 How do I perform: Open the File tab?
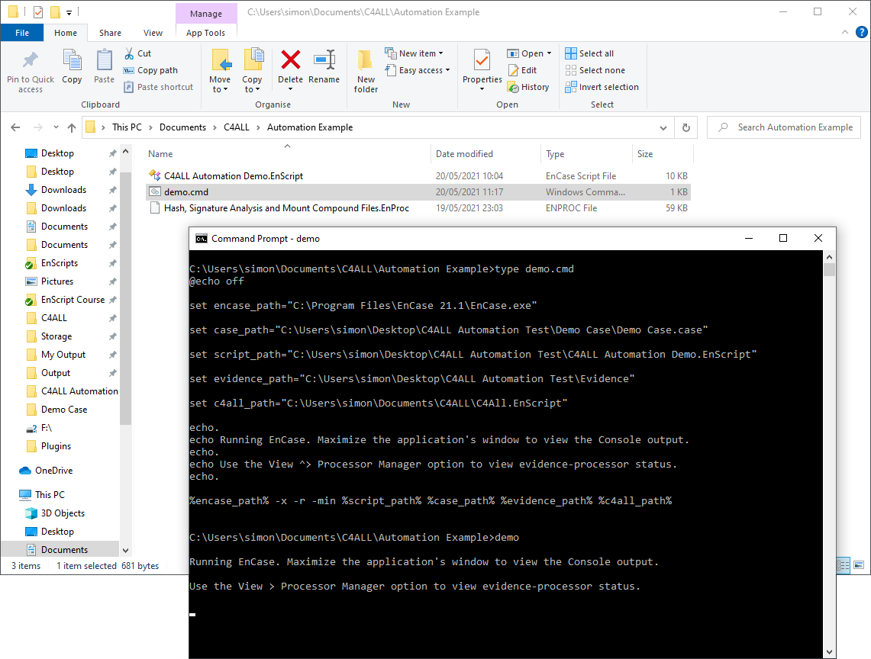click(x=22, y=33)
